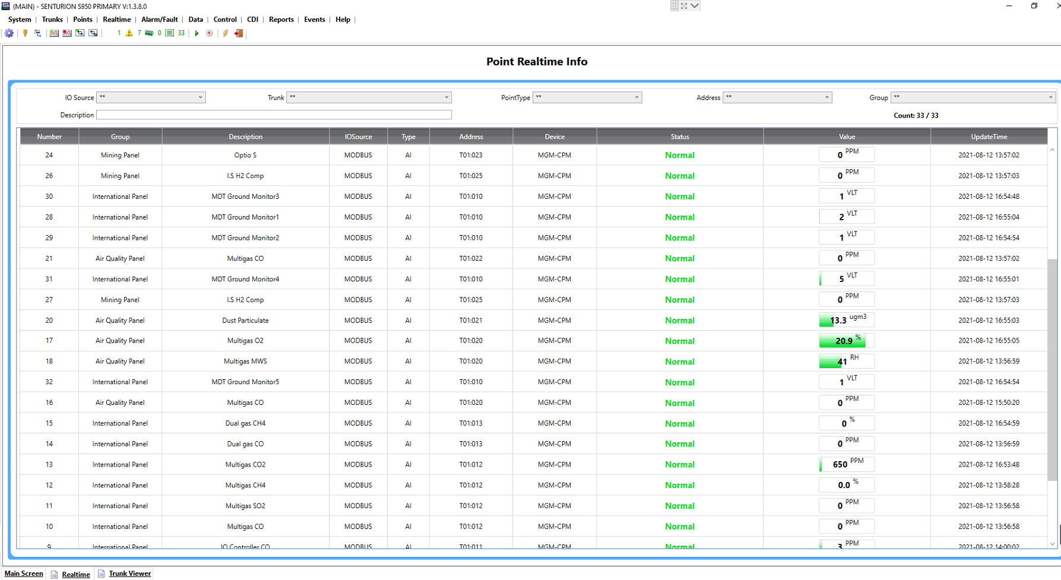This screenshot has height=580, width=1061.
Task: Click the yellow warning triangle alarm icon
Action: point(129,33)
